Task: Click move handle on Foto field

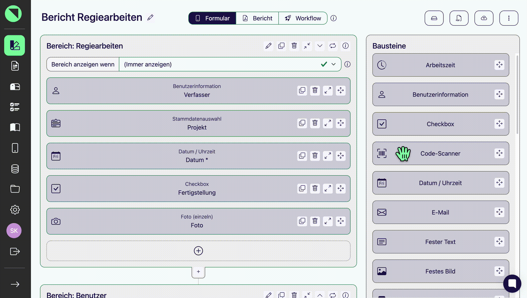Action: click(x=341, y=221)
